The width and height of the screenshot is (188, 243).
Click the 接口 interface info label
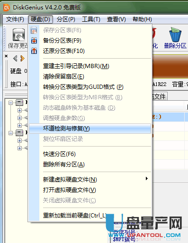click(x=18, y=85)
